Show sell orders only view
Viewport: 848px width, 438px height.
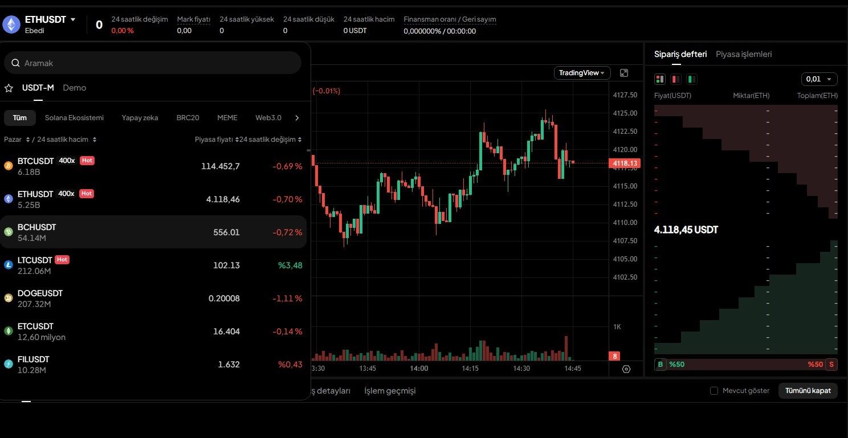[x=676, y=79]
